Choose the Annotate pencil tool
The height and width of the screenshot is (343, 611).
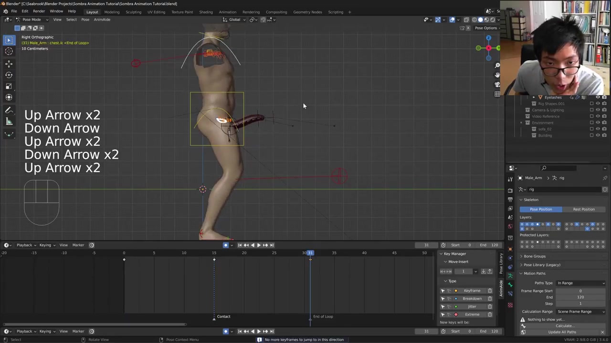pos(9,110)
